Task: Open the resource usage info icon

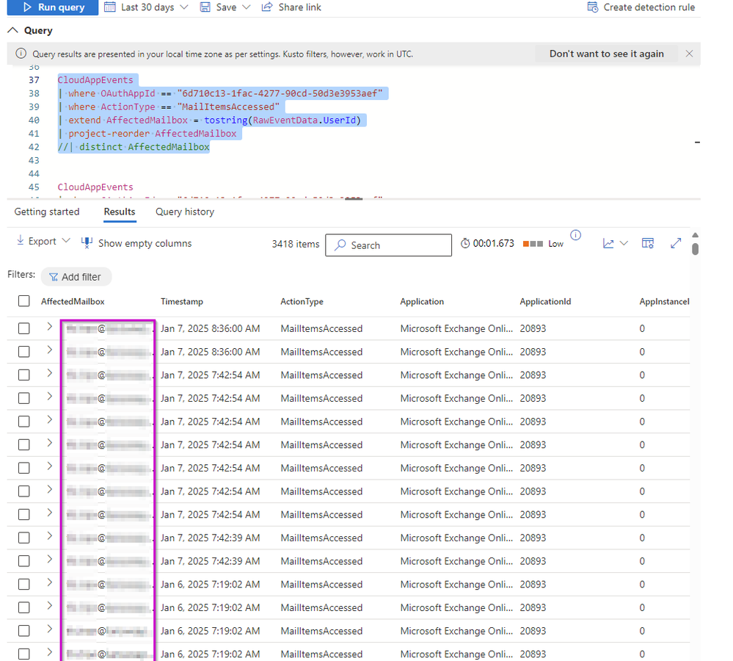Action: pos(575,235)
